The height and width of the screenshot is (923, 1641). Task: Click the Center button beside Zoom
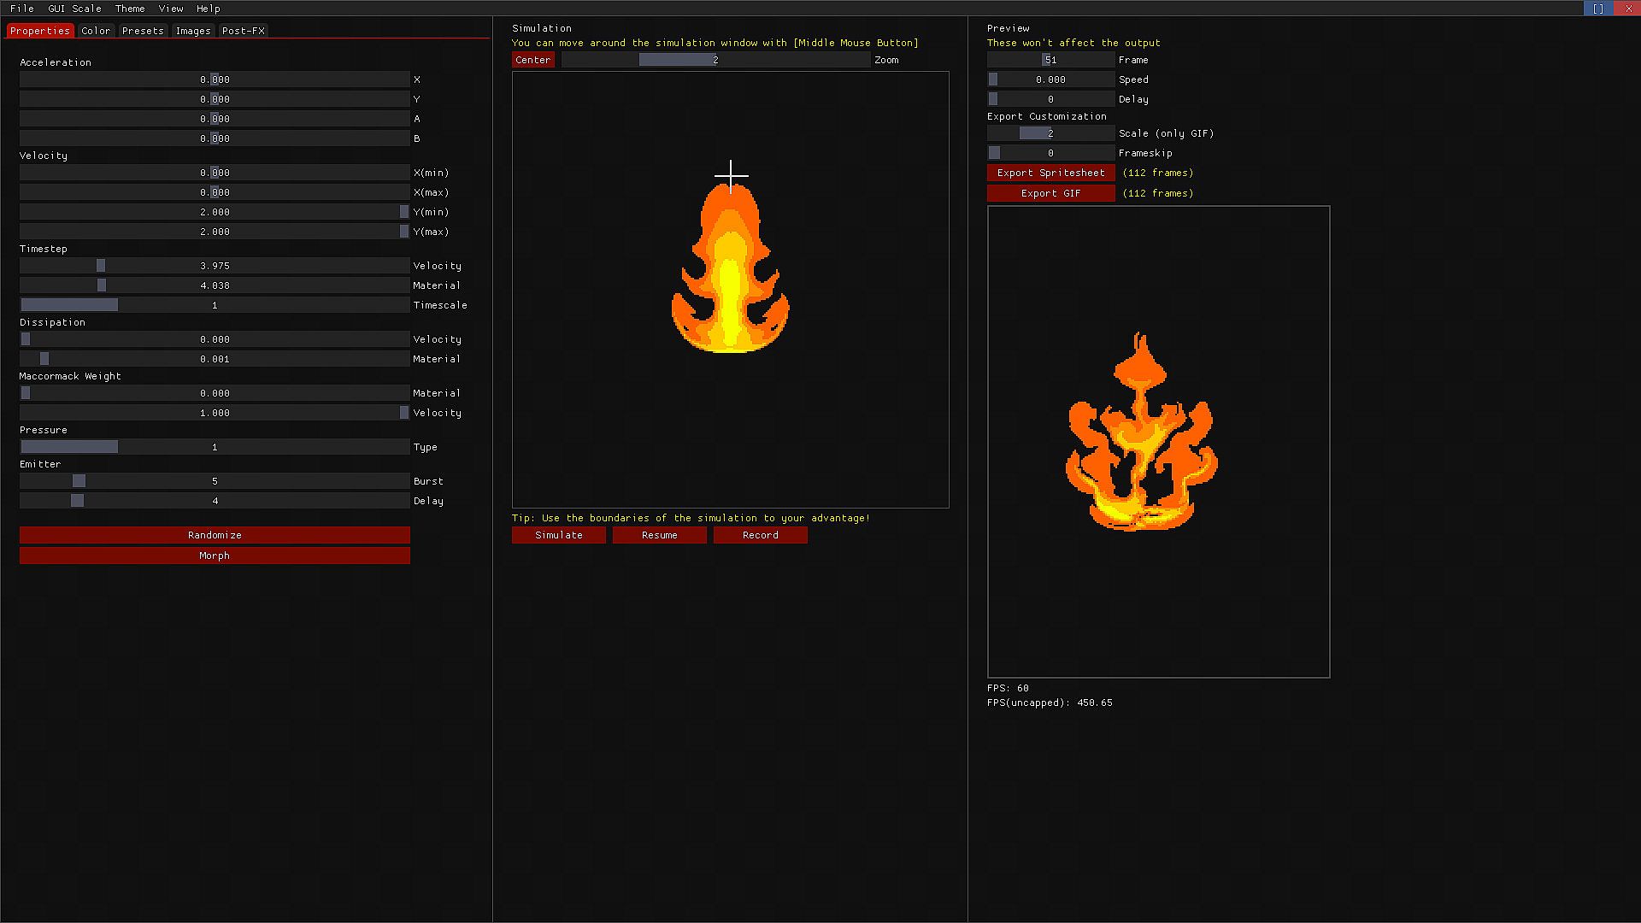click(532, 60)
